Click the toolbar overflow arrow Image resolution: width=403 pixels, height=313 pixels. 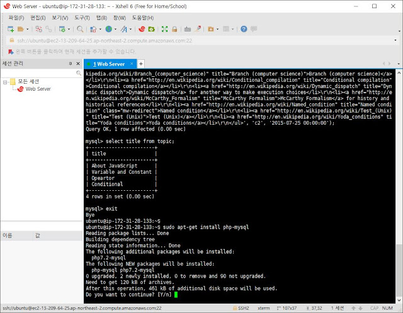399,31
